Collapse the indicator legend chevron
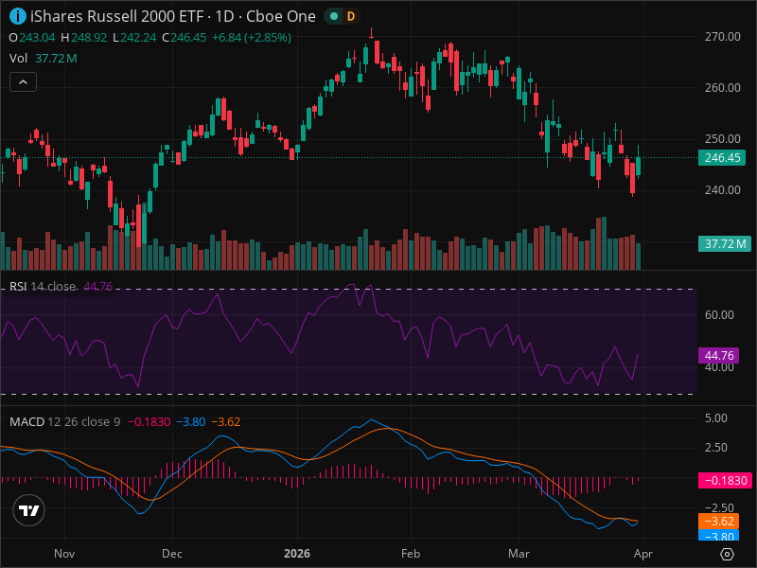 coord(23,82)
